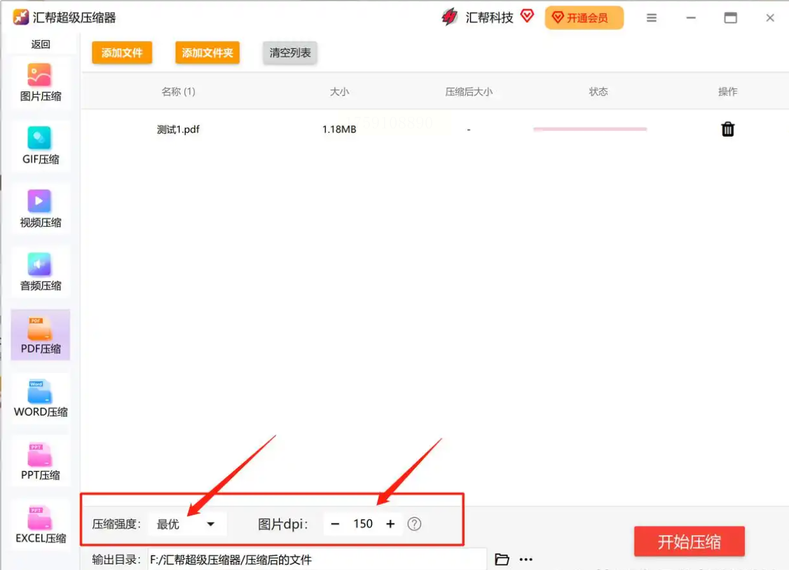Open the GIF压缩 tool in sidebar

pos(41,146)
